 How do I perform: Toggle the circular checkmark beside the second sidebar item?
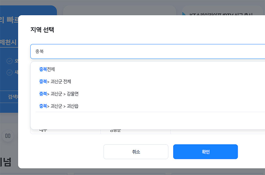click(x=10, y=72)
